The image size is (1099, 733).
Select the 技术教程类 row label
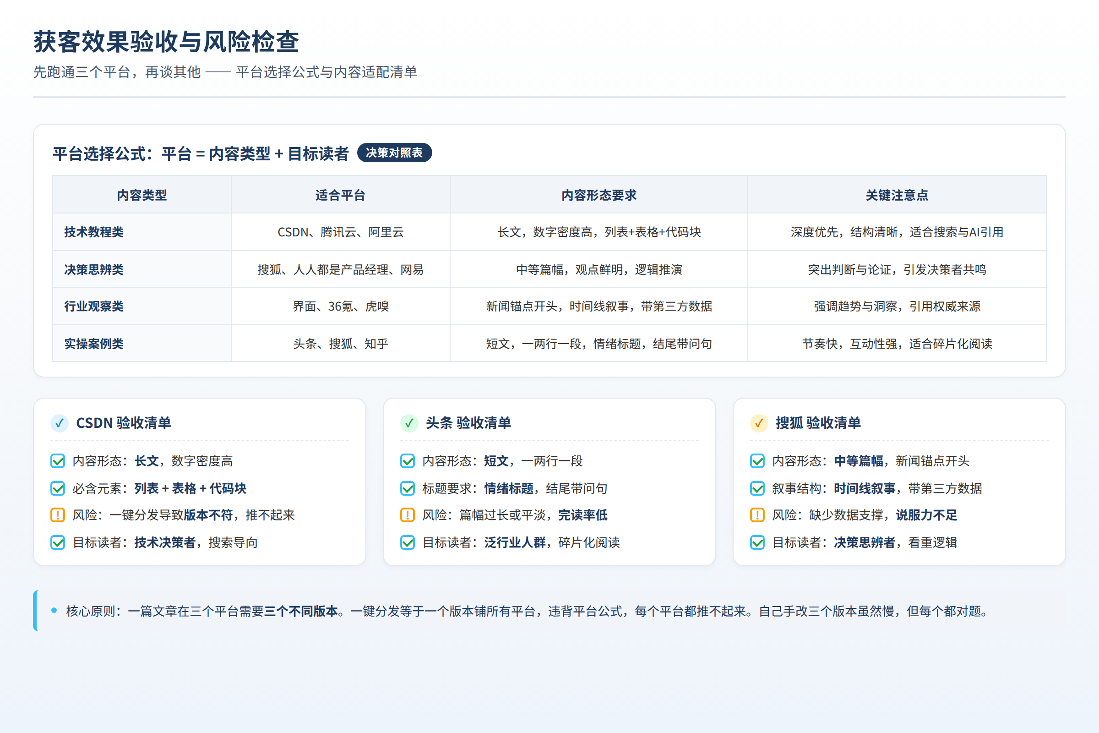pyautogui.click(x=94, y=232)
